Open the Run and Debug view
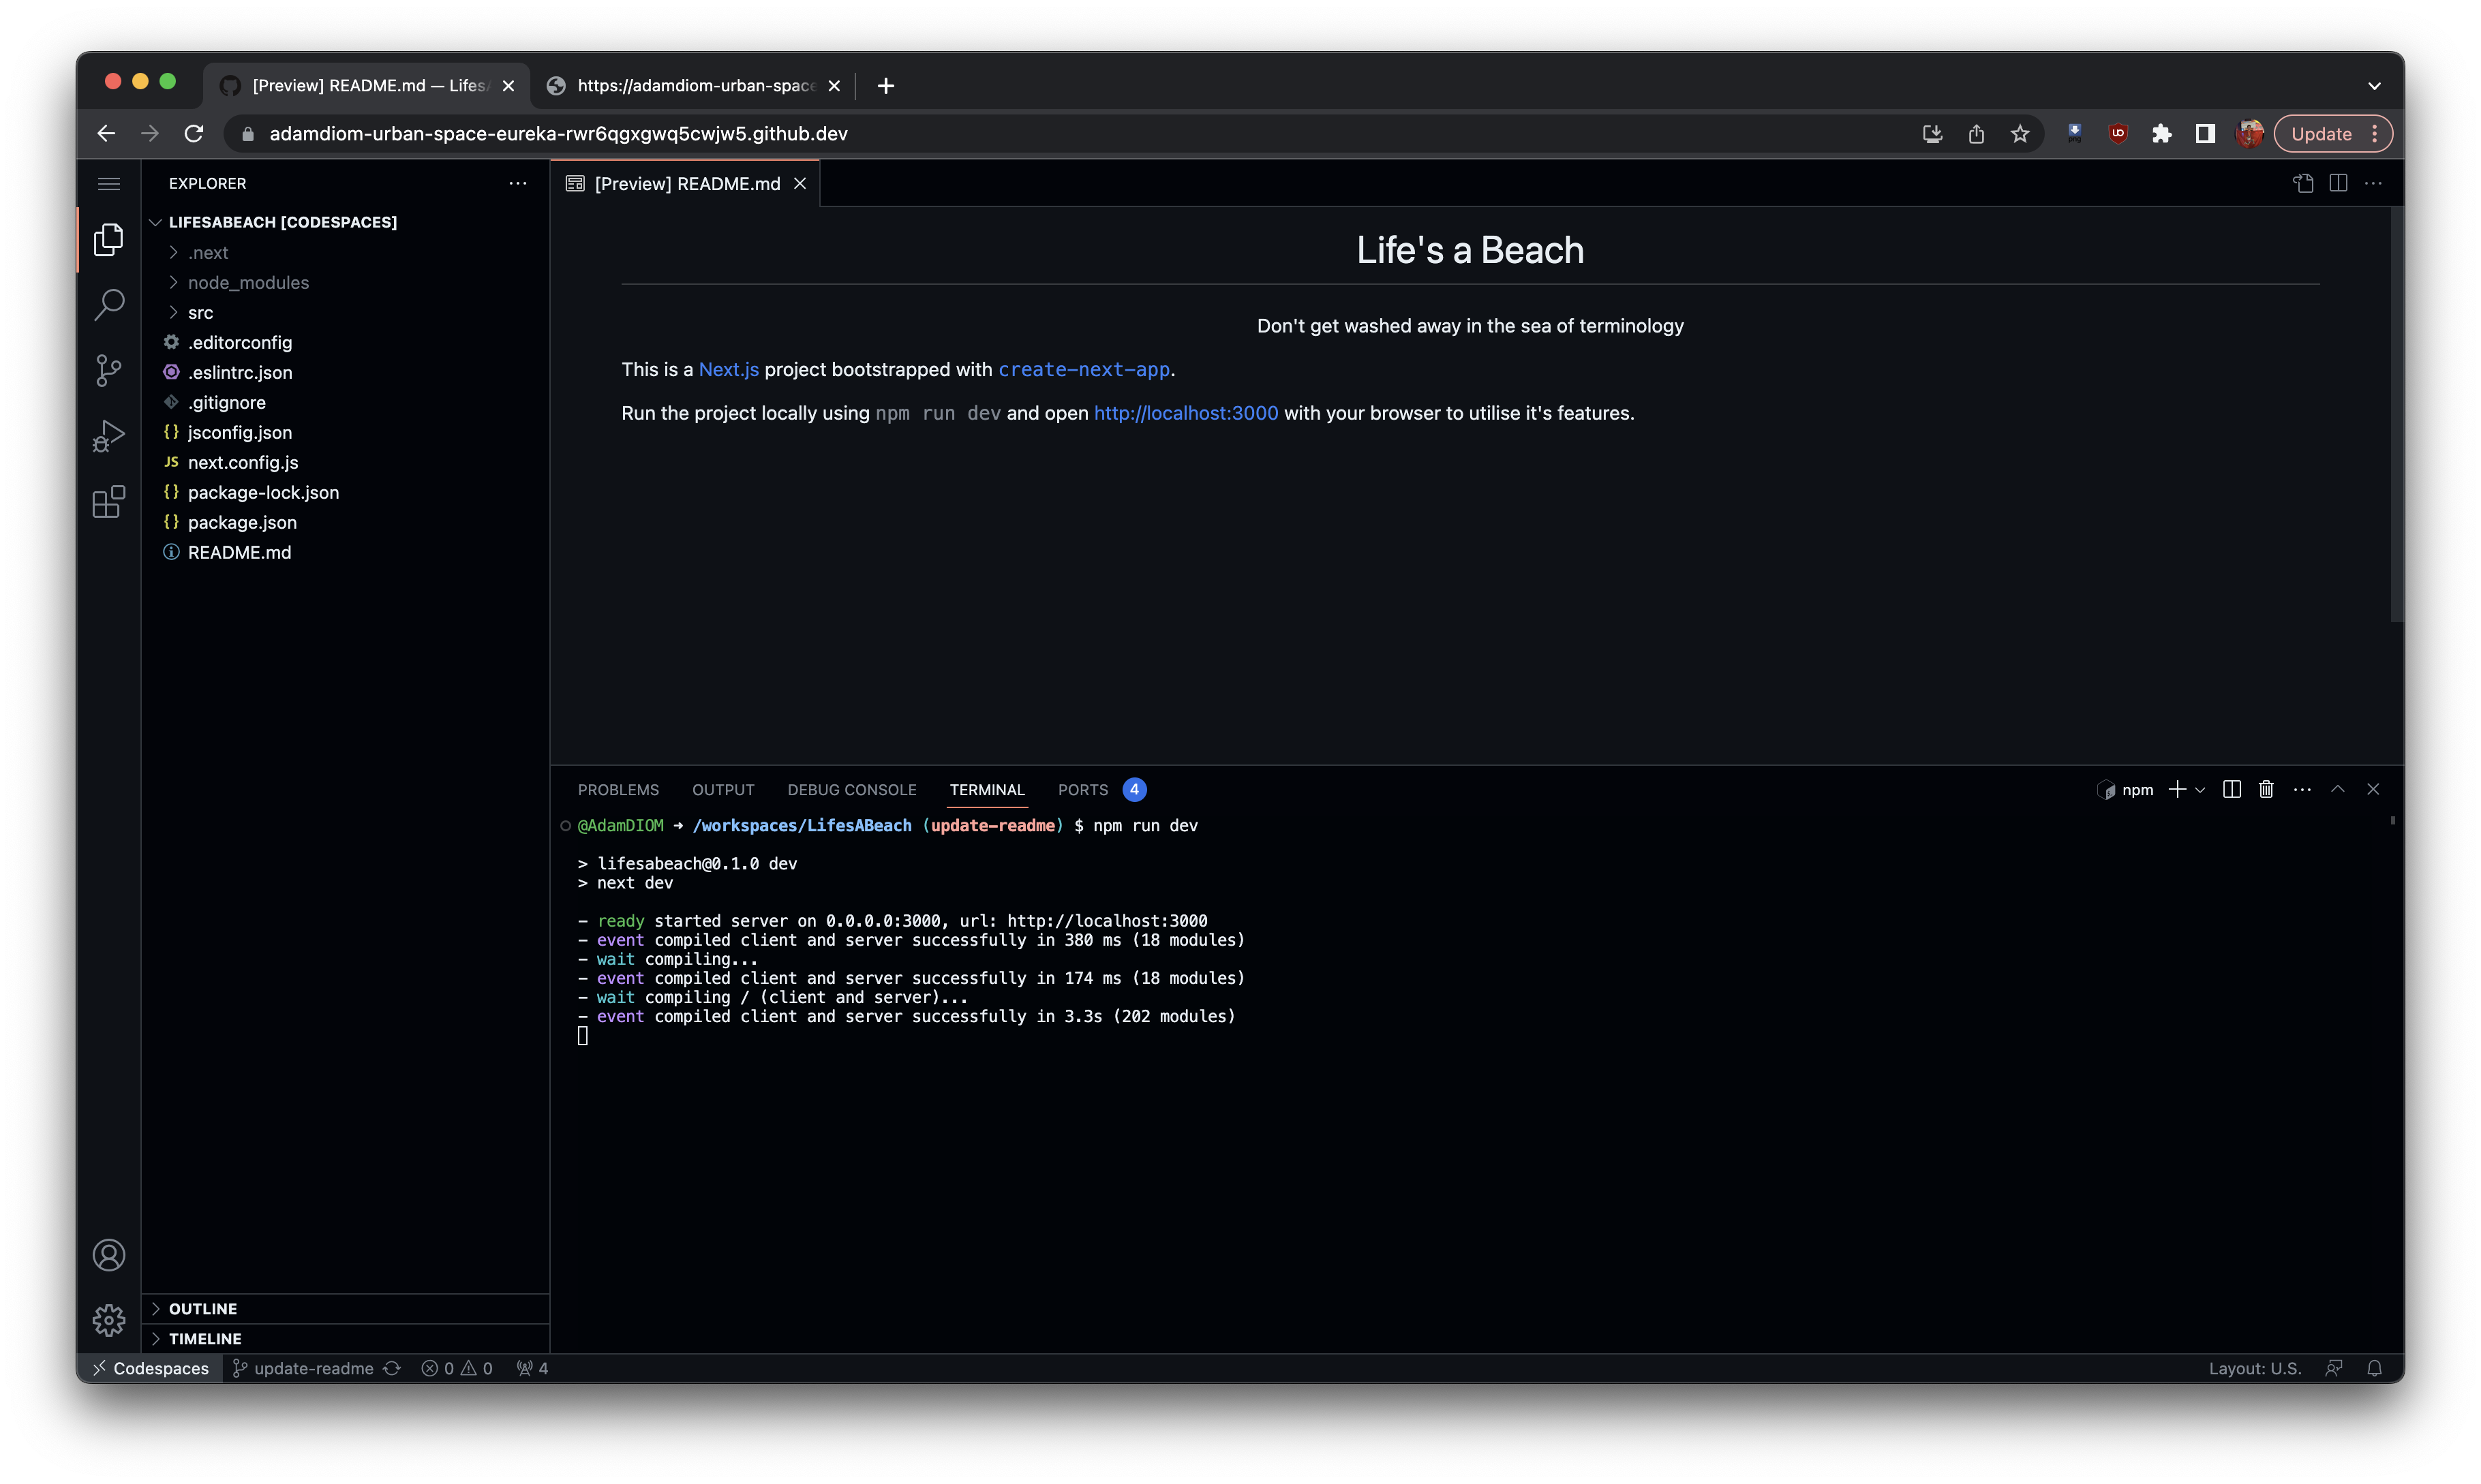 pyautogui.click(x=109, y=436)
